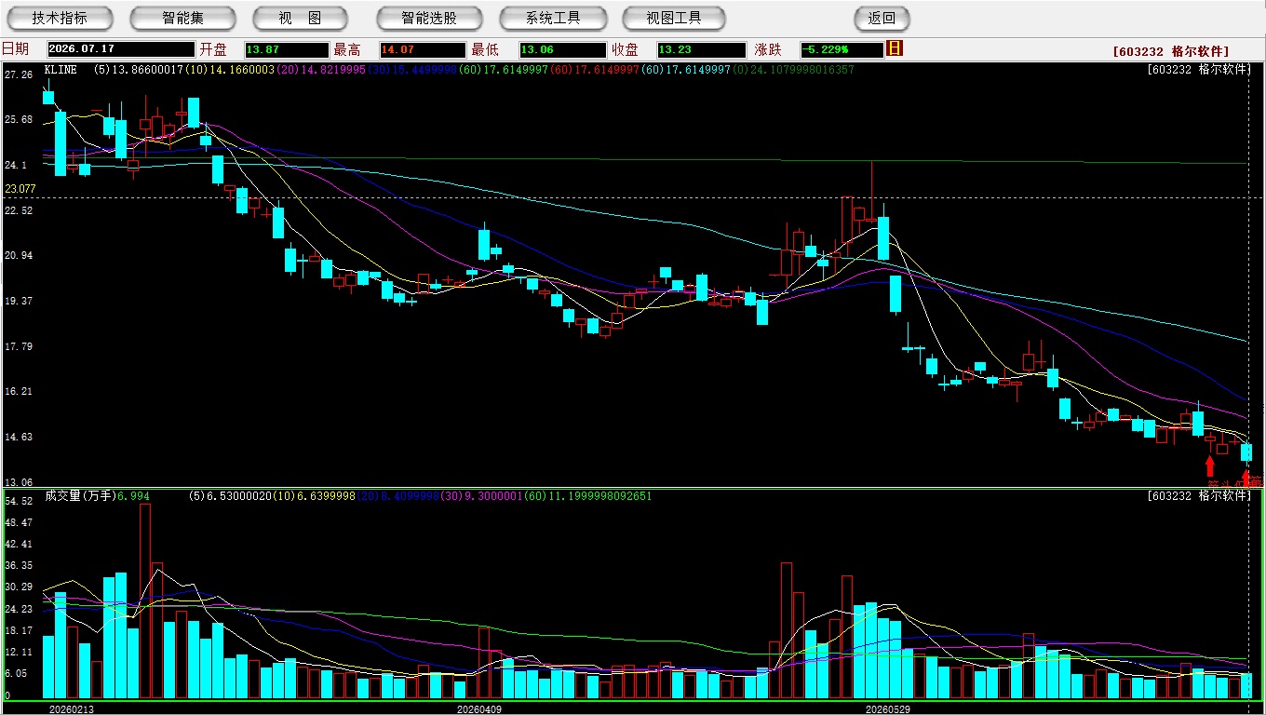This screenshot has height=715, width=1266.
Task: Click the red header [603232 格尔软件]
Action: [x=1170, y=51]
